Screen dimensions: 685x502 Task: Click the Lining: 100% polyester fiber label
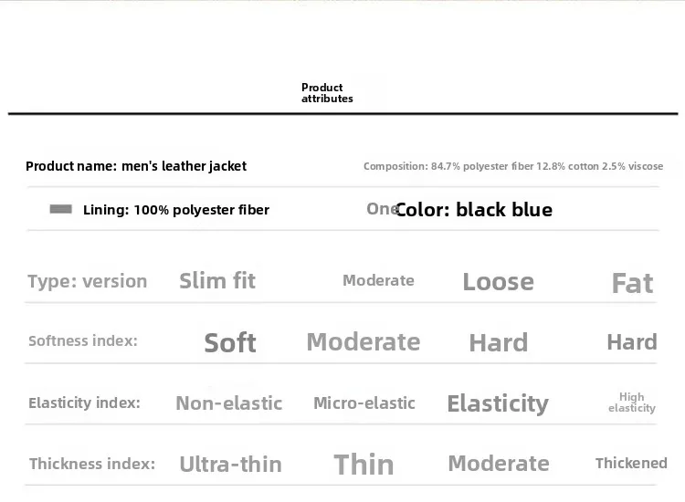tap(175, 210)
